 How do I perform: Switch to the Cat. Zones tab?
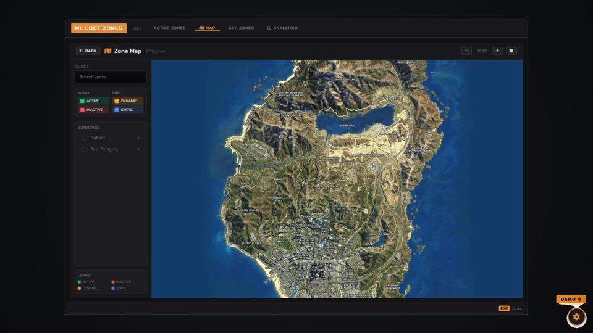pos(241,28)
